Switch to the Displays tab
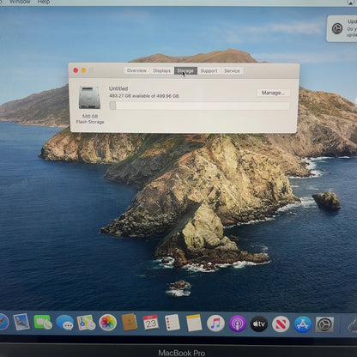 click(x=161, y=70)
